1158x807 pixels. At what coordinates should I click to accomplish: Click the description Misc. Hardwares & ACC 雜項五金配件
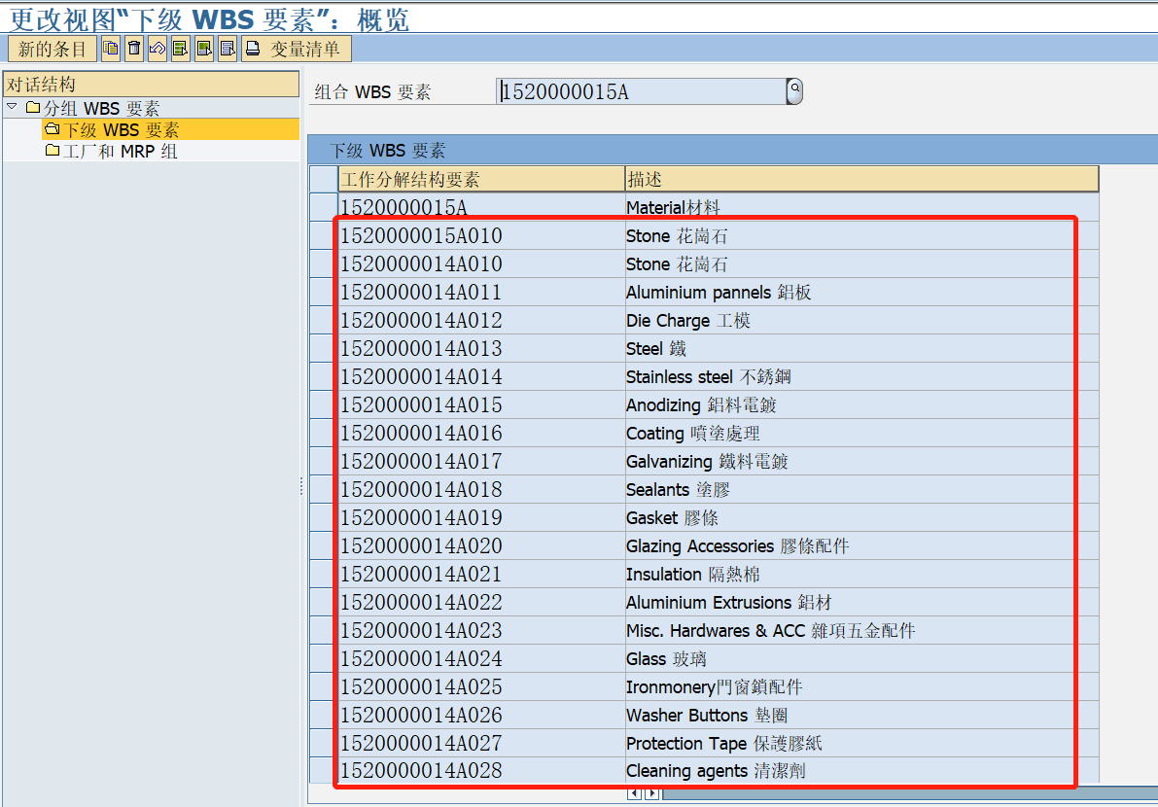point(770,630)
